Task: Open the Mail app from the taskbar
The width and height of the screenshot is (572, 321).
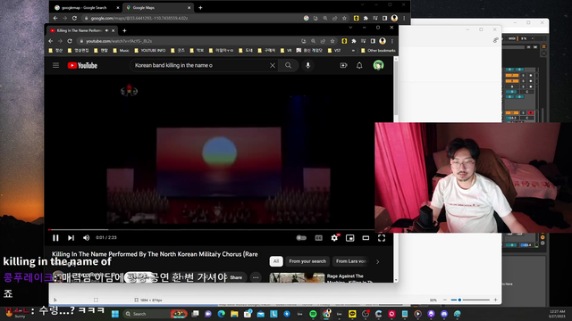Action: [260, 314]
